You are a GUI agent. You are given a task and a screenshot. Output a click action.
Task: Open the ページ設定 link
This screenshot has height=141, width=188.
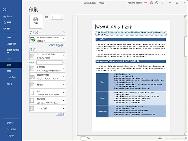pyautogui.click(x=60, y=114)
